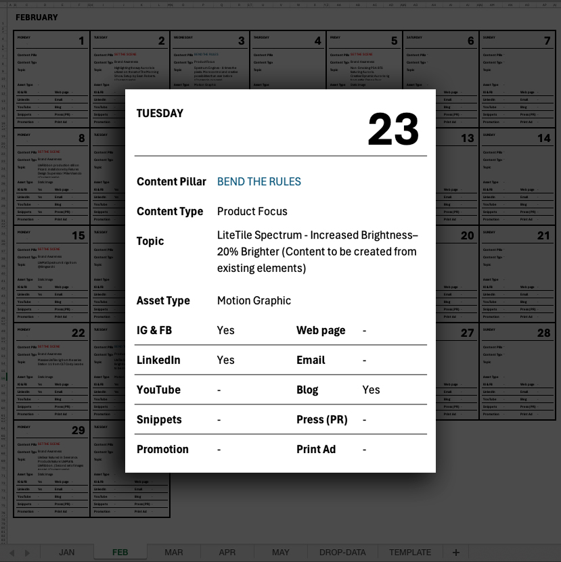Click the IG & FB 'Yes' value
The width and height of the screenshot is (561, 562).
[225, 331]
